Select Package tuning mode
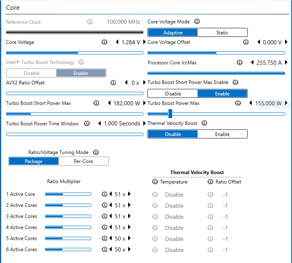The width and height of the screenshot is (292, 263). tap(34, 161)
